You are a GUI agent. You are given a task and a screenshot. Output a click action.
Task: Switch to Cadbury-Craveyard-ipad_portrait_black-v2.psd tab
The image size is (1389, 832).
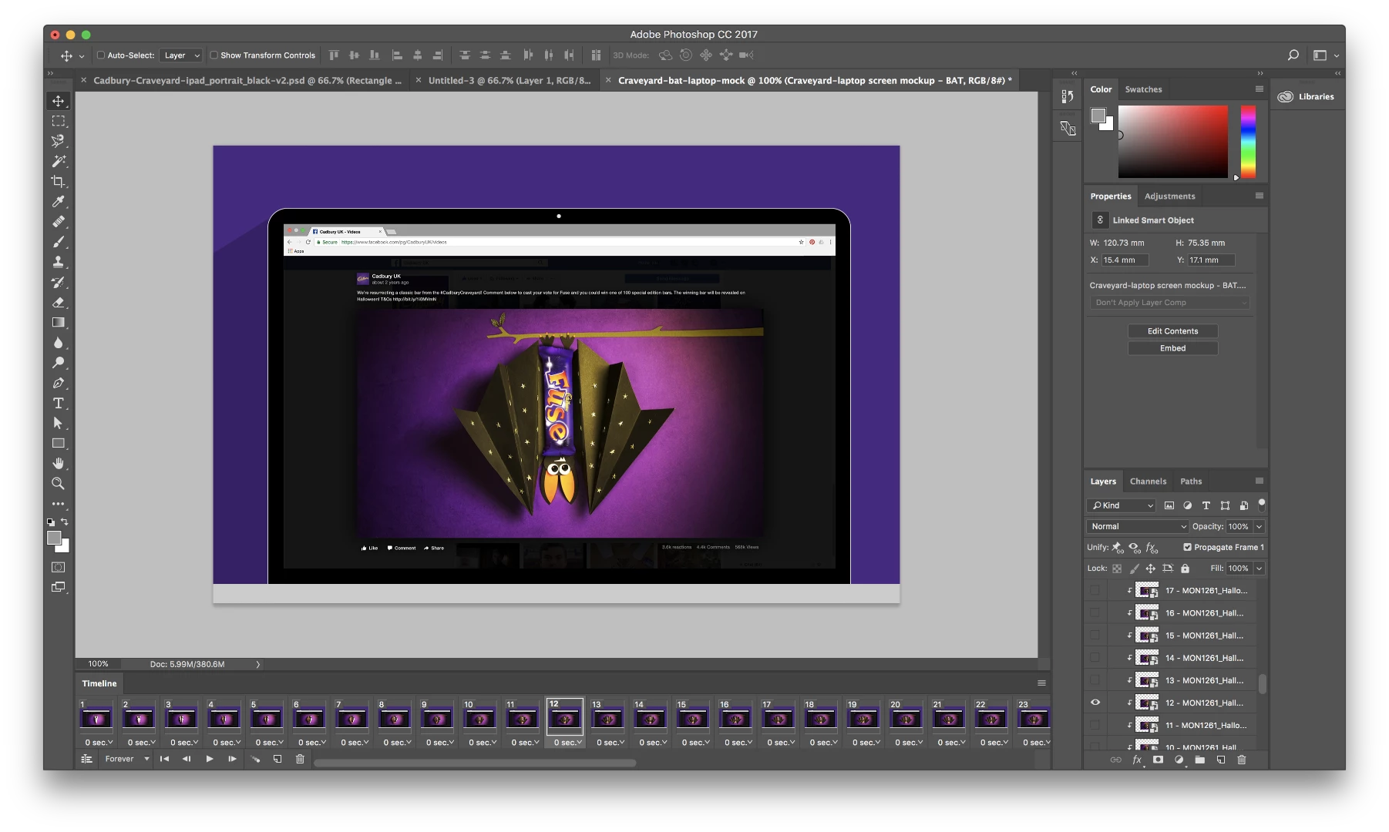247,80
